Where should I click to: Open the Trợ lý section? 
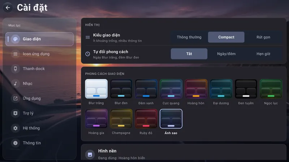coord(39,113)
